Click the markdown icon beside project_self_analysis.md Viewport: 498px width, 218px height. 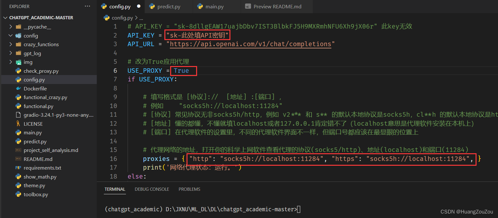tap(18, 150)
